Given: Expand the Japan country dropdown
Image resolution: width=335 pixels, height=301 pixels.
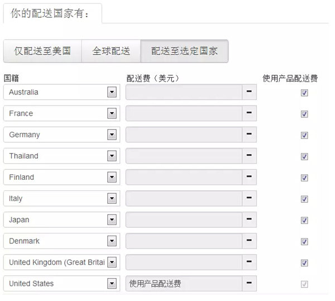Looking at the screenshot, I should (112, 220).
